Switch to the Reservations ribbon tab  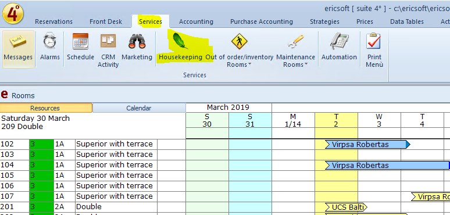[53, 21]
